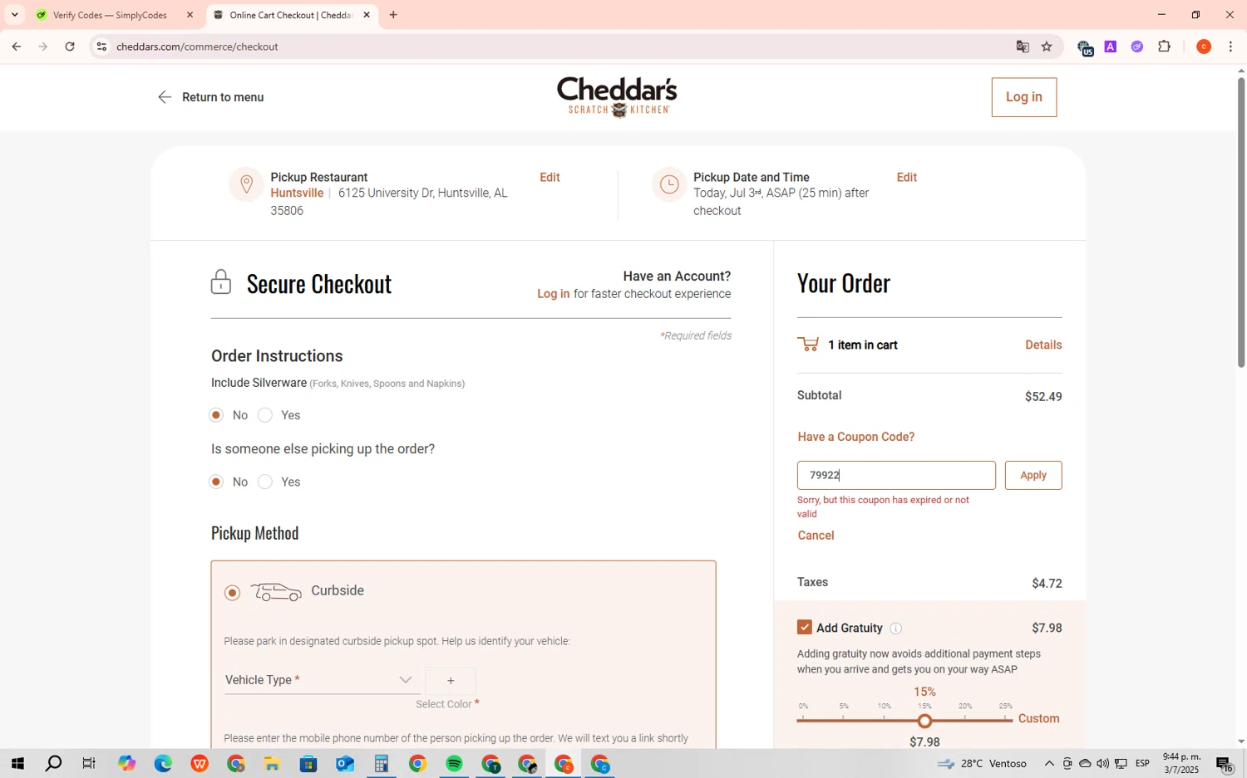Select No for Include Silverware
Viewport: 1247px width, 778px height.
tap(216, 415)
